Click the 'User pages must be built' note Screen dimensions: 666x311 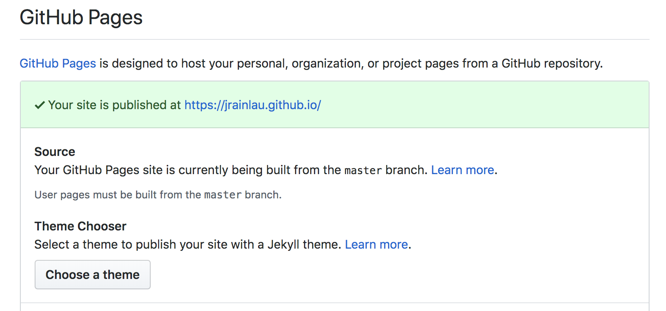[x=108, y=195]
